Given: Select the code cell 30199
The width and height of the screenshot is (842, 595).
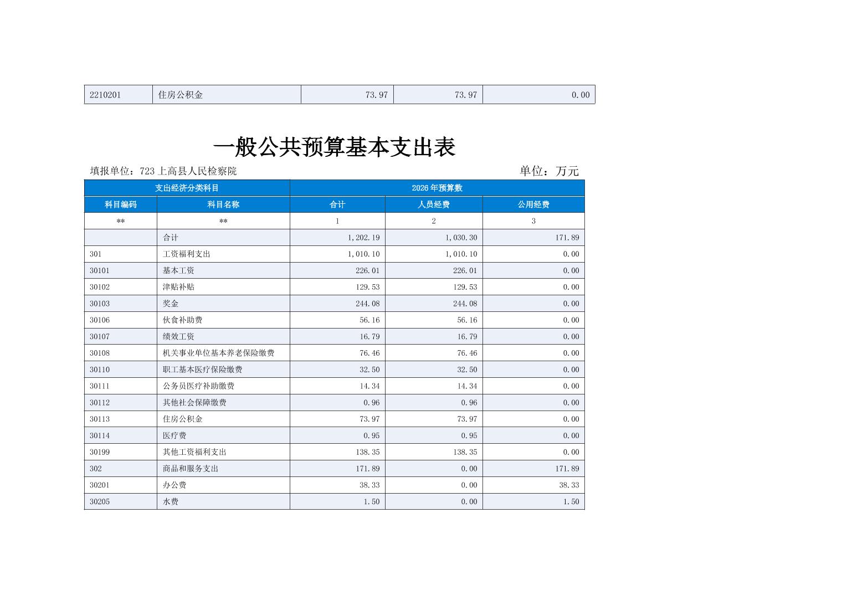Looking at the screenshot, I should tap(100, 452).
